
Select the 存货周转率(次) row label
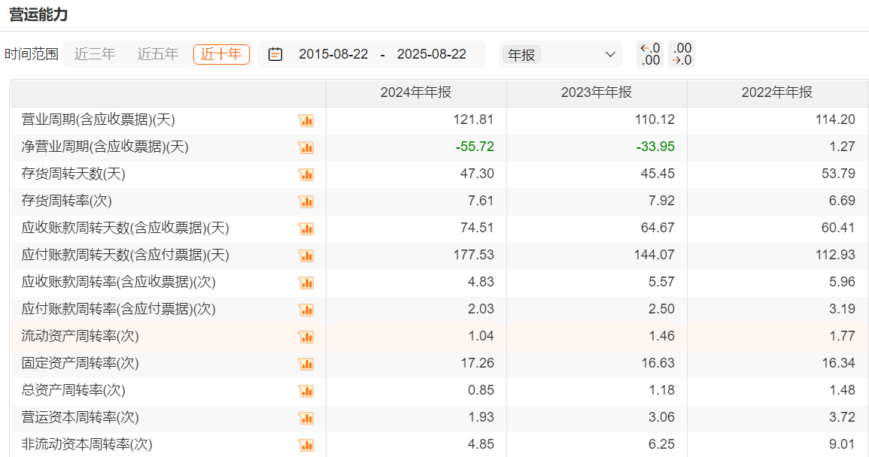point(66,201)
